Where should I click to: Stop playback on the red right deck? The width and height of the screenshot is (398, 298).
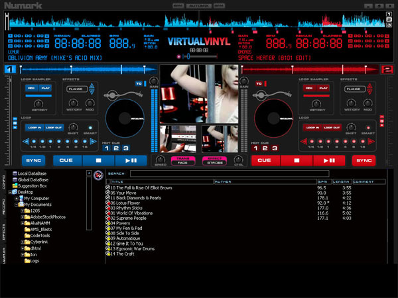tap(296, 160)
